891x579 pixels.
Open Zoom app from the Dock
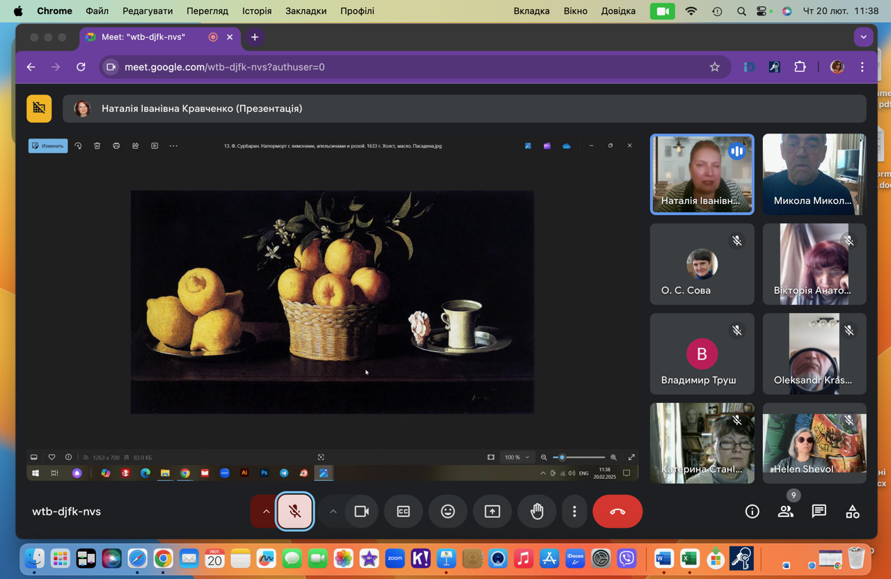395,558
